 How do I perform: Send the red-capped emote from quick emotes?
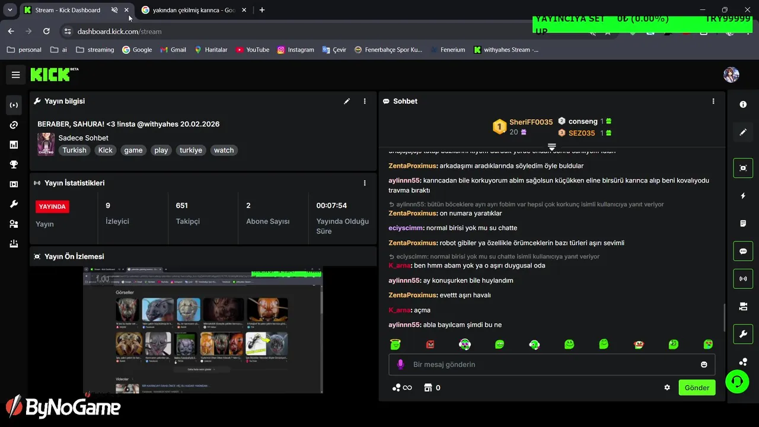tap(639, 344)
